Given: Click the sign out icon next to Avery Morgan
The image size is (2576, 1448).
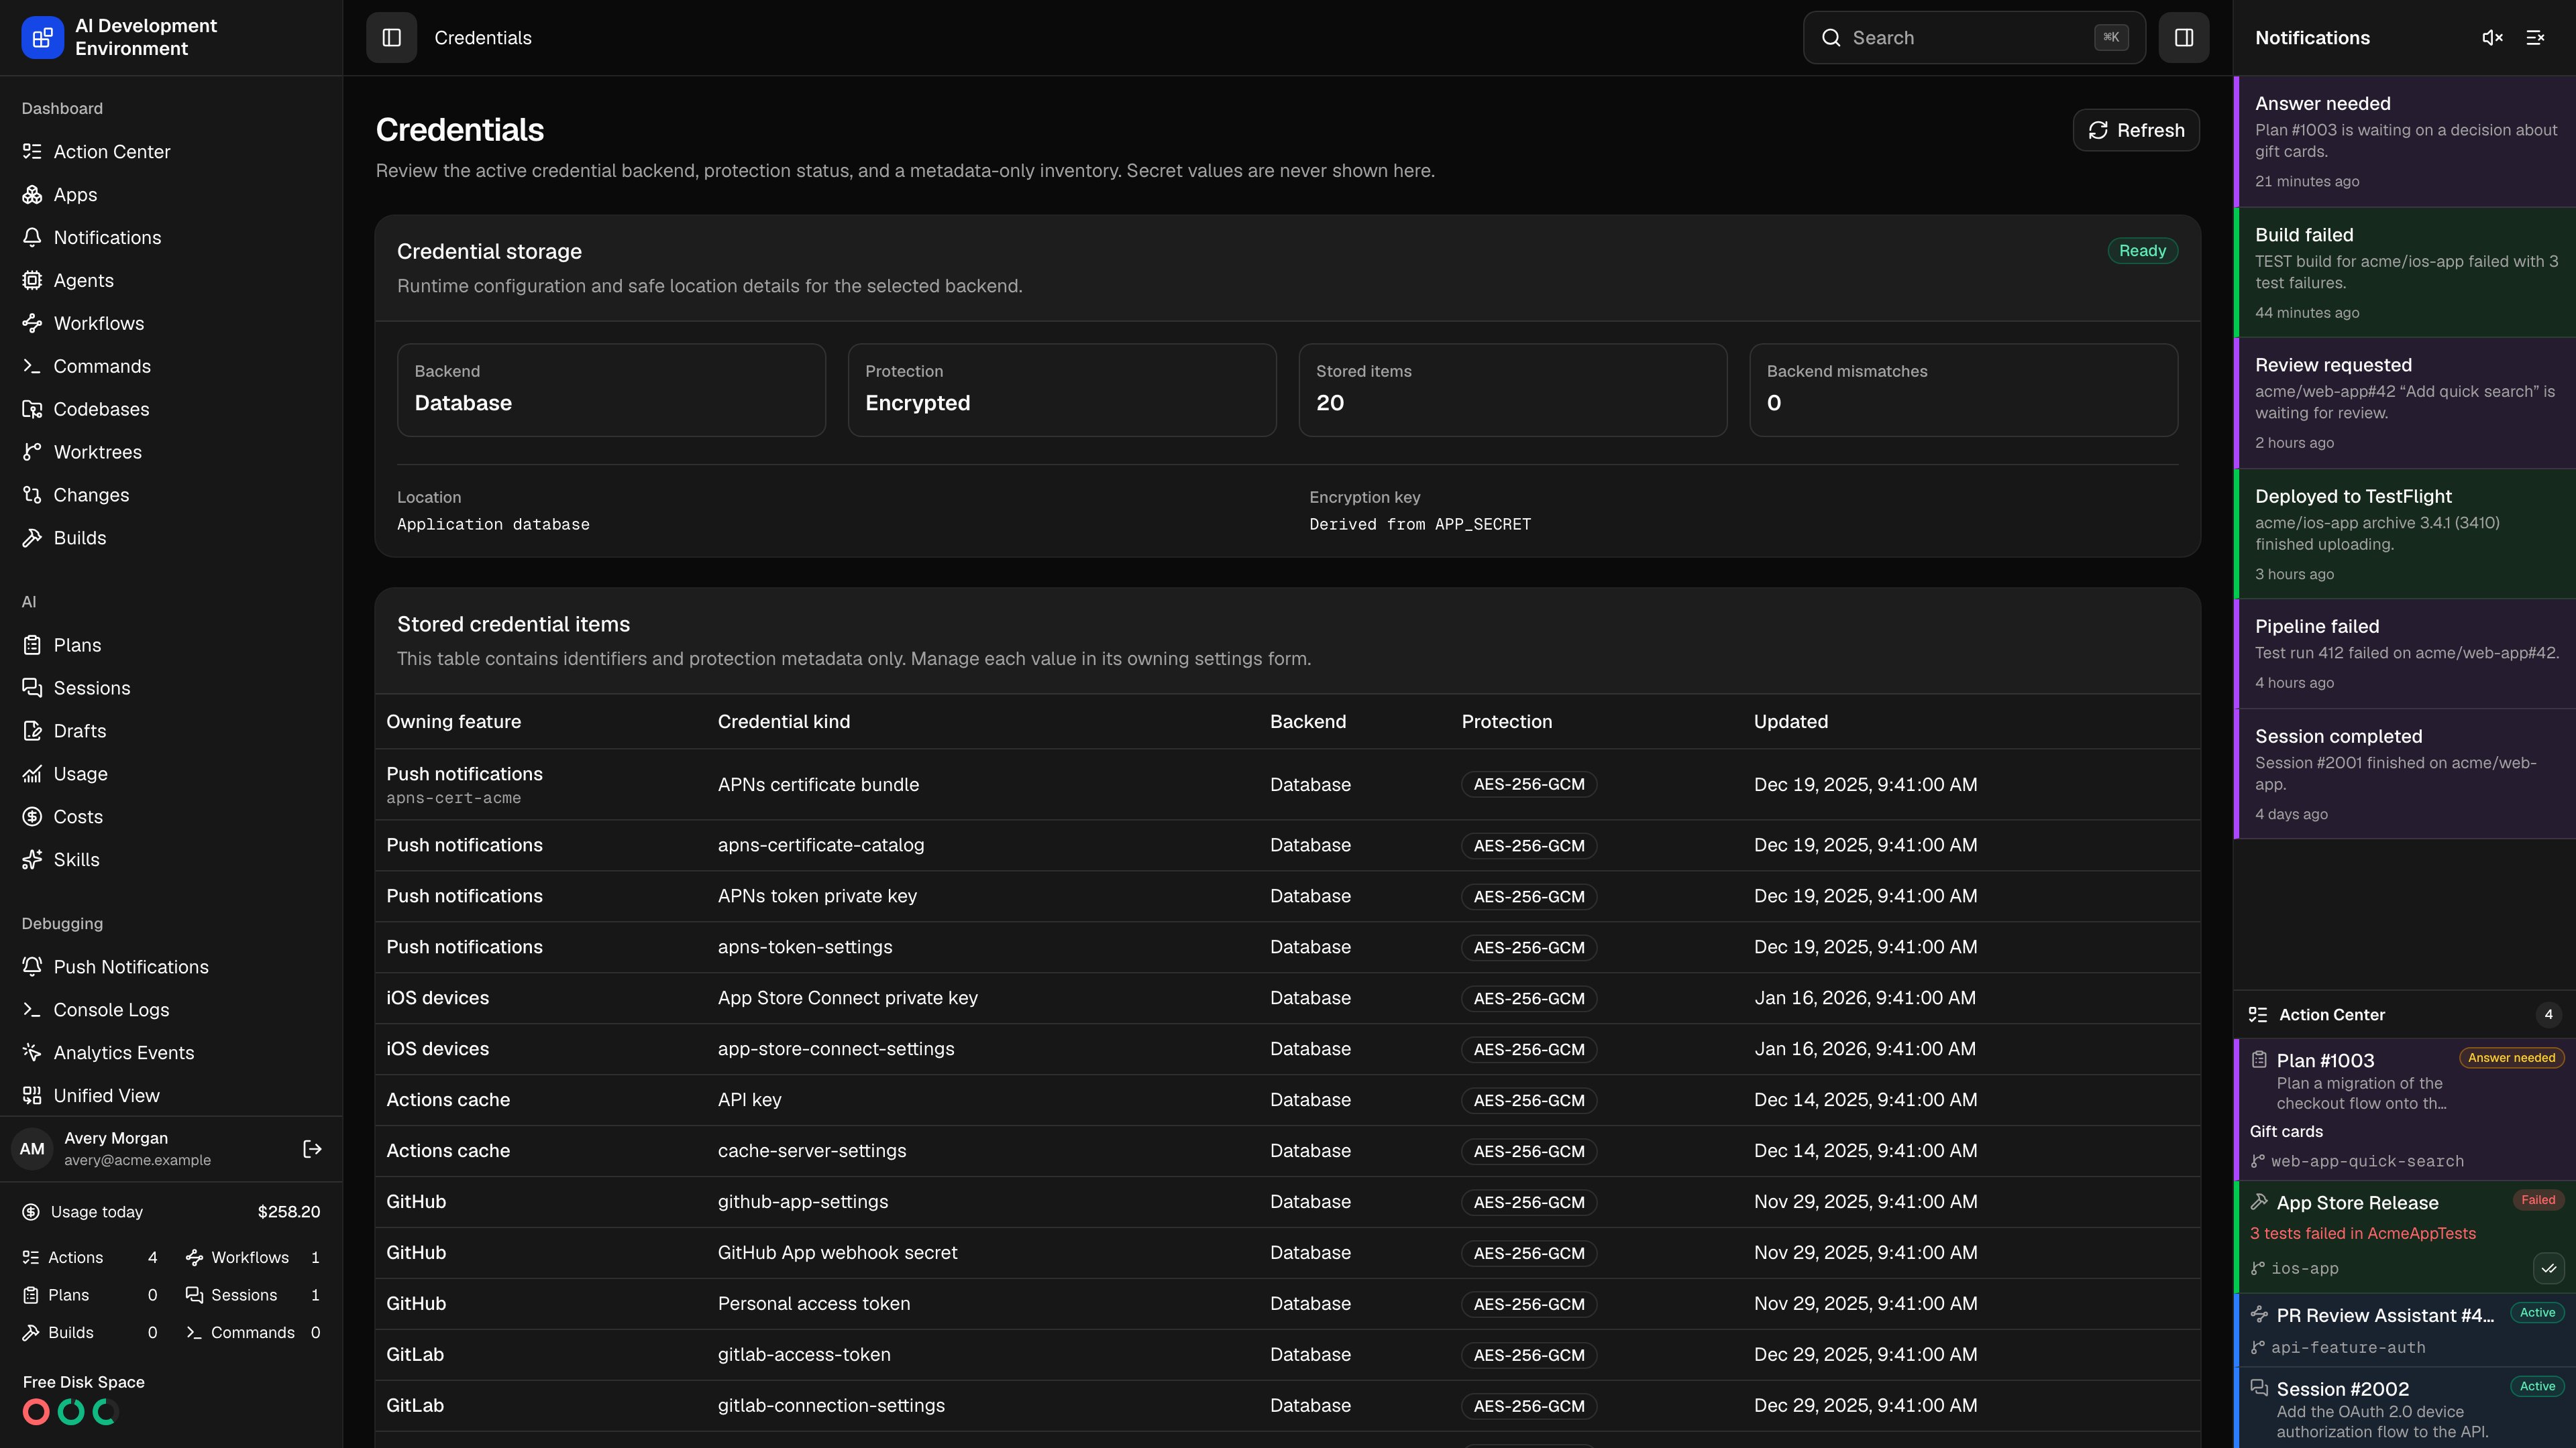Looking at the screenshot, I should click(x=312, y=1149).
